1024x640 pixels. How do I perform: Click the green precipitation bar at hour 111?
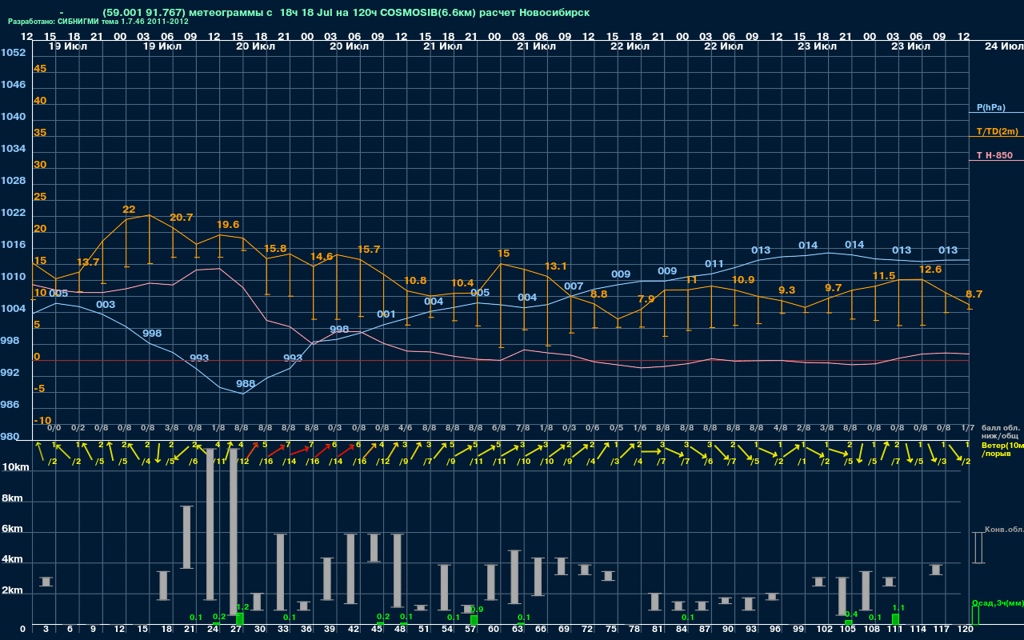[895, 620]
